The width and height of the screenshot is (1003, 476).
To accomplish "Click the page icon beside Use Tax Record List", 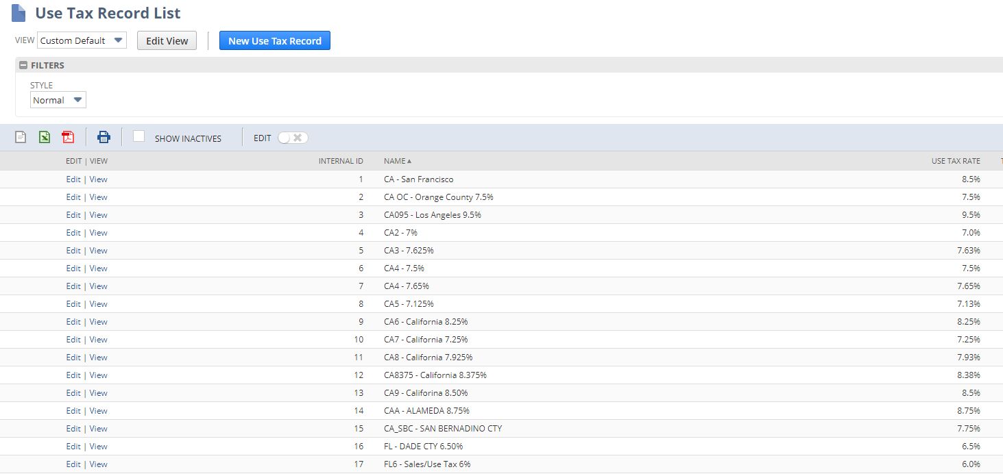I will pyautogui.click(x=19, y=13).
